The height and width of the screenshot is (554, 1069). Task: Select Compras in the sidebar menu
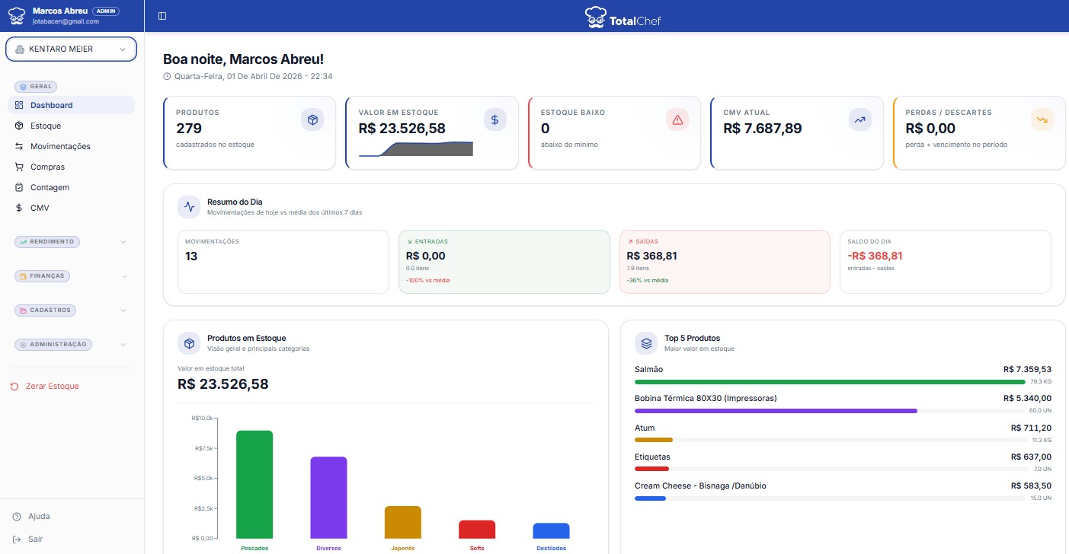tap(46, 167)
